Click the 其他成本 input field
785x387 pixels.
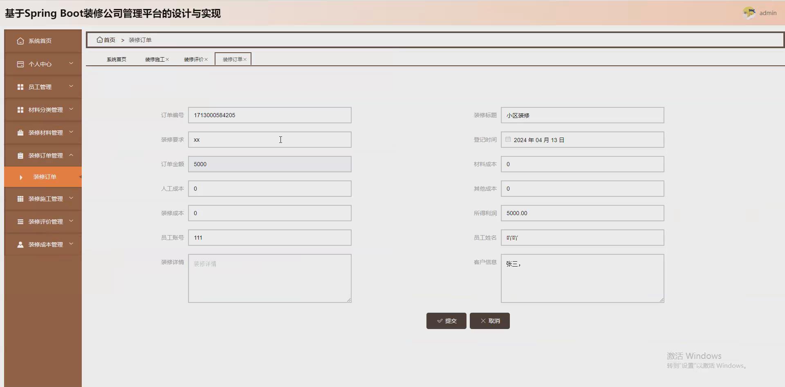(582, 189)
